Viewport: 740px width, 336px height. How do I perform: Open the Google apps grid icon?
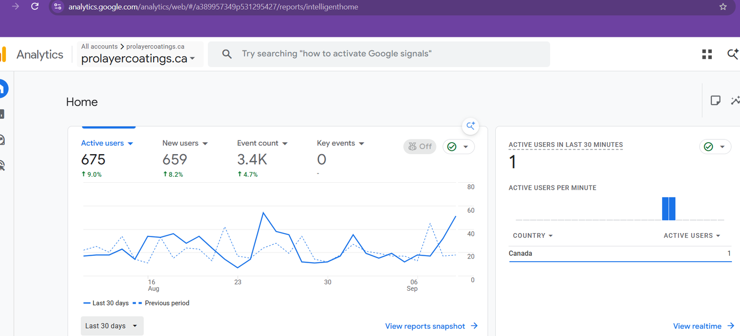coord(707,54)
